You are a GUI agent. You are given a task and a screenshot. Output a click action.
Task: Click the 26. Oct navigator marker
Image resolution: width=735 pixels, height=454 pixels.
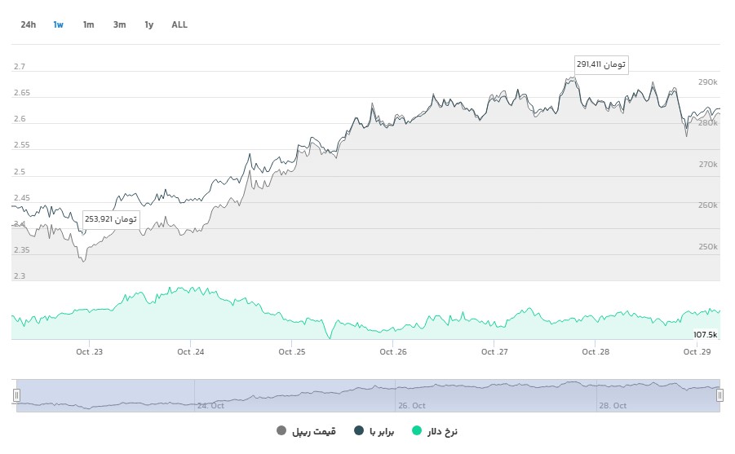click(x=412, y=405)
